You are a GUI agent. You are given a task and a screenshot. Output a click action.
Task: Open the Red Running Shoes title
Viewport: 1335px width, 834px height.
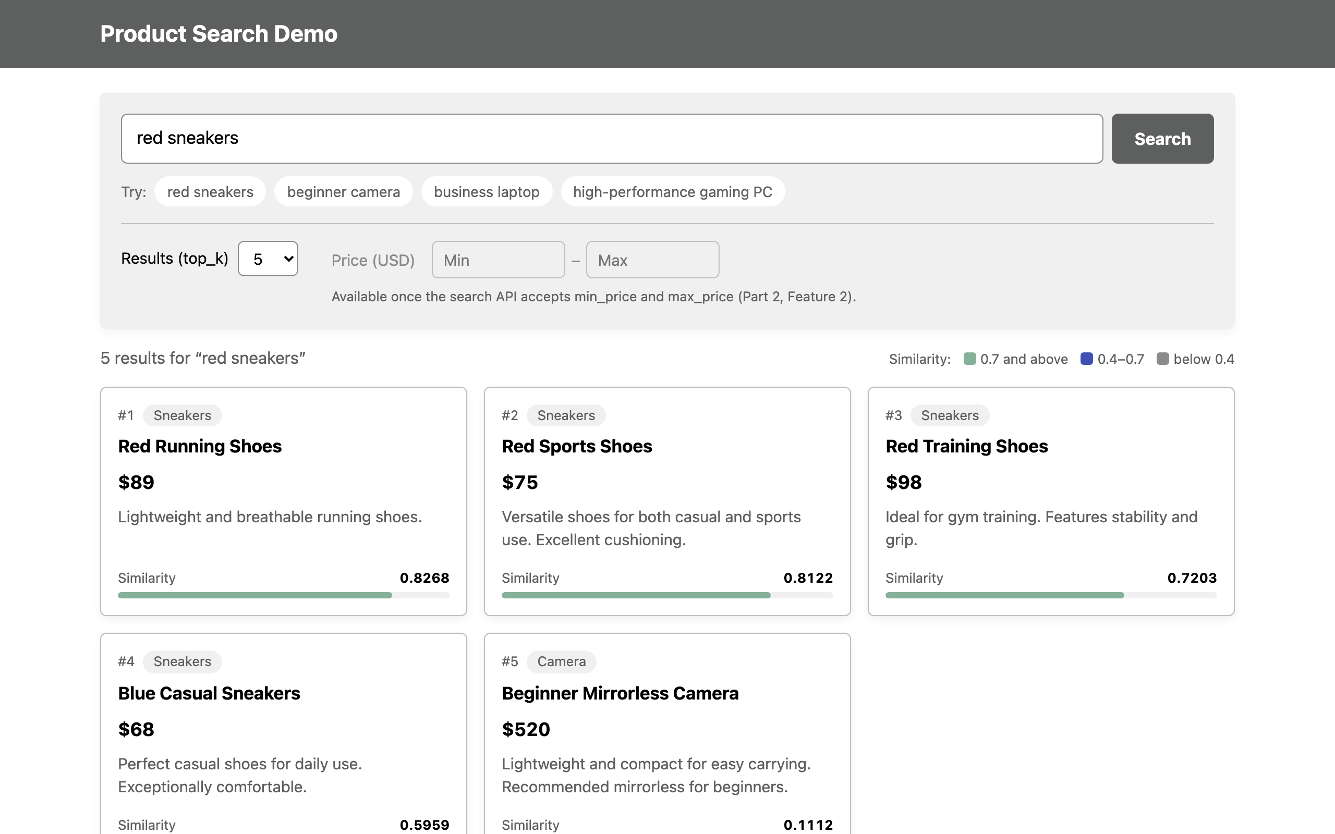[x=200, y=446]
